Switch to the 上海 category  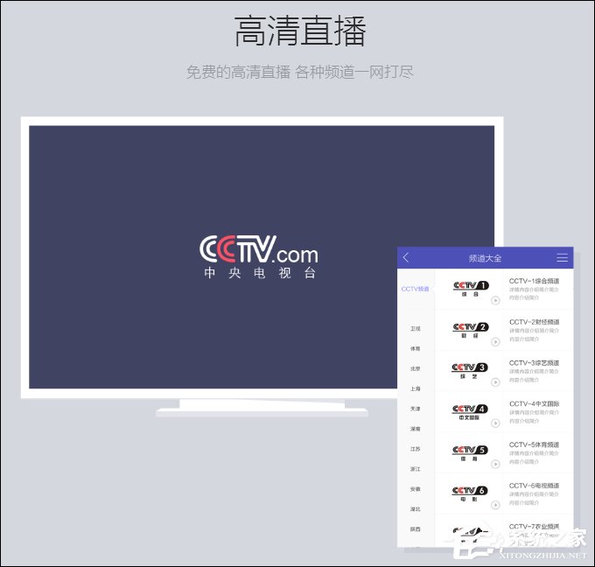coord(415,388)
